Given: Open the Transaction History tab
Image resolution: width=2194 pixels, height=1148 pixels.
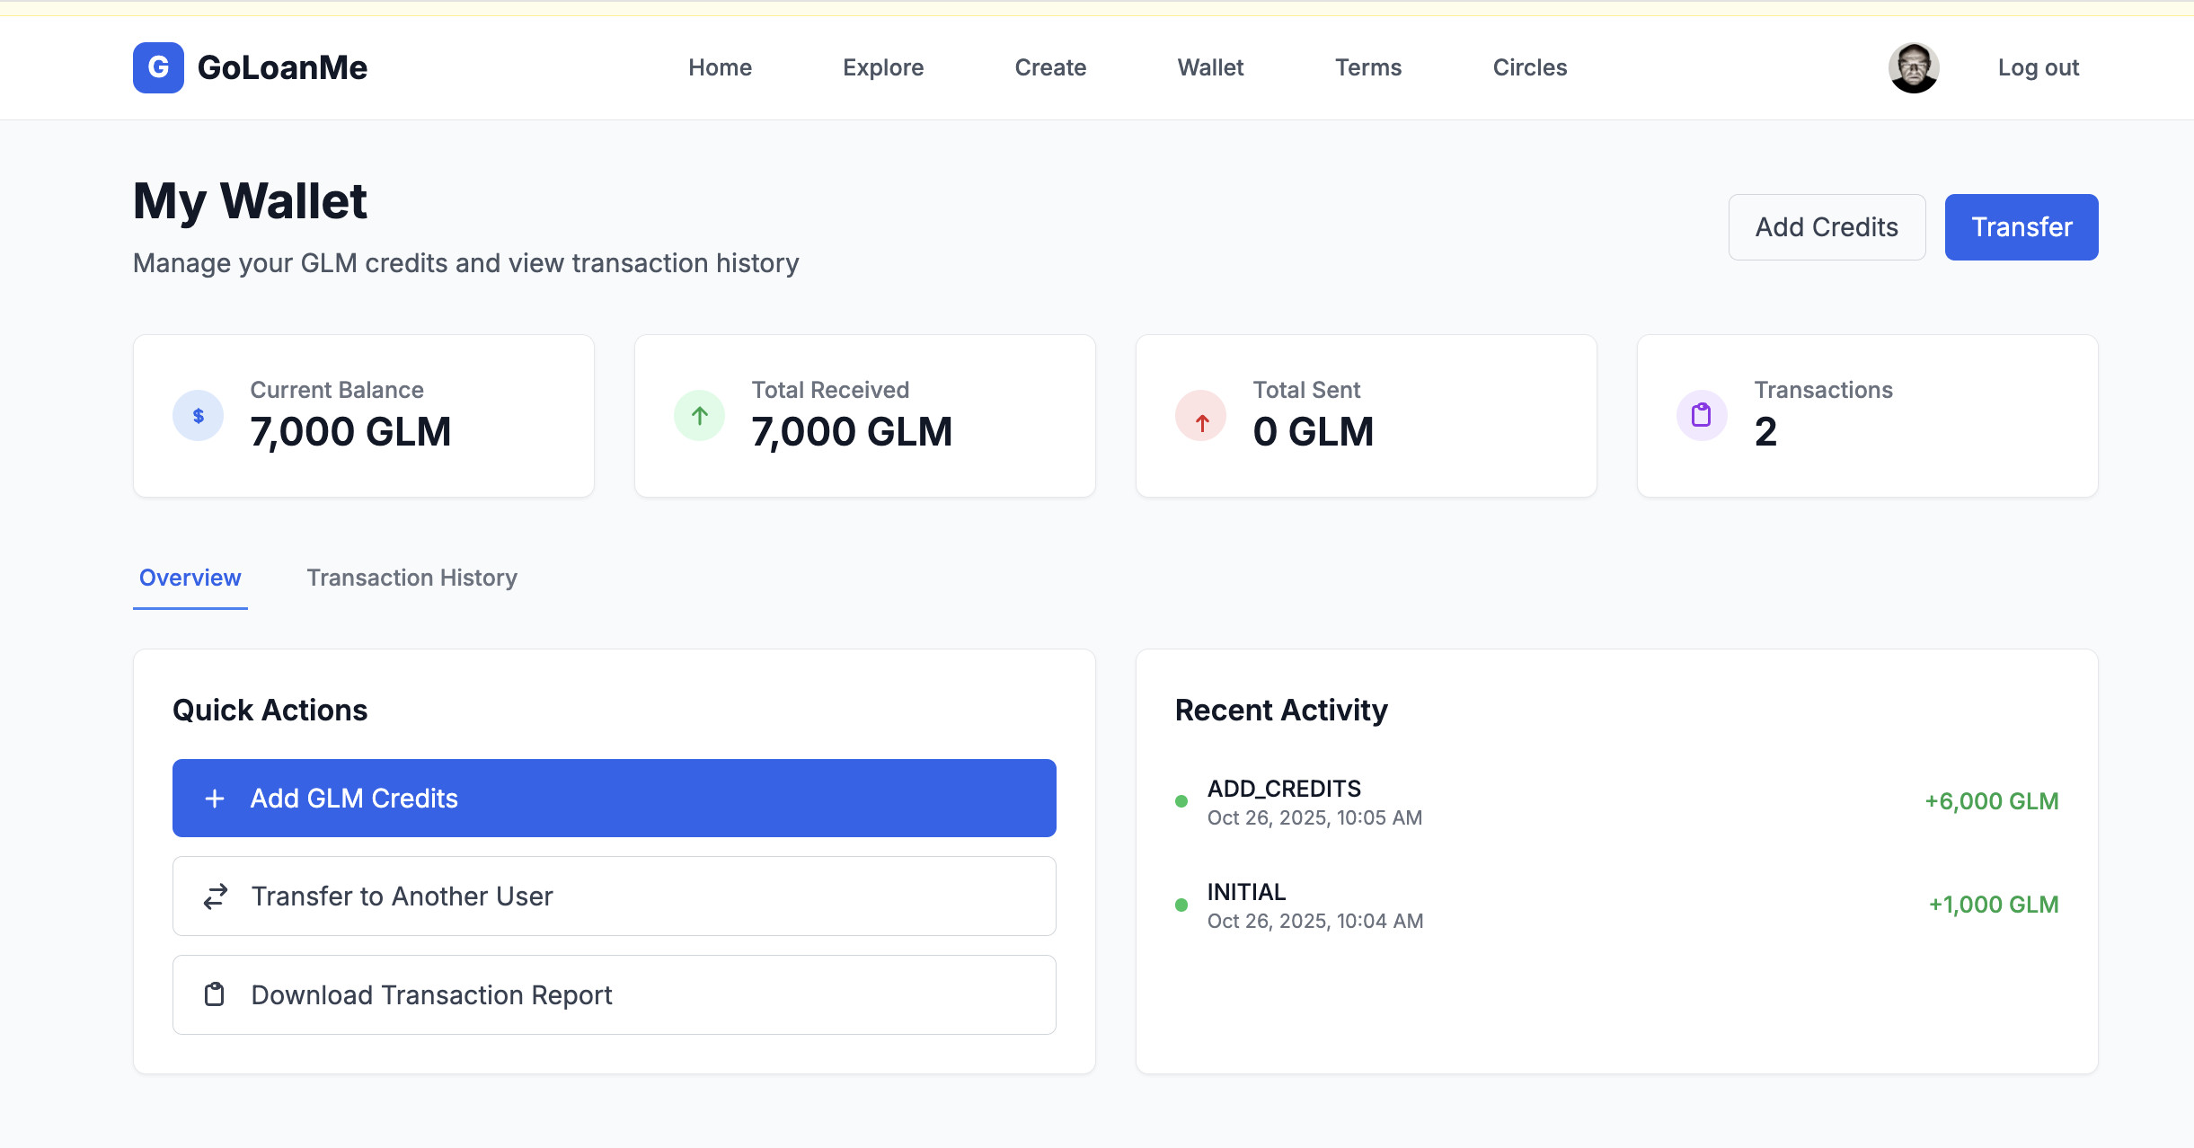Looking at the screenshot, I should click(411, 578).
